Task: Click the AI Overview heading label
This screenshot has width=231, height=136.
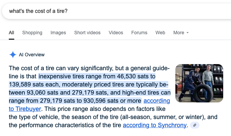Action: (32, 55)
